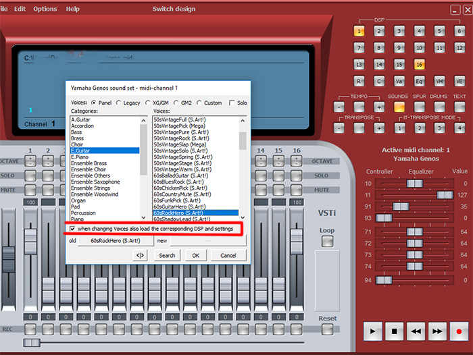Select DSP button 16
This screenshot has height=355, width=473.
(420, 65)
